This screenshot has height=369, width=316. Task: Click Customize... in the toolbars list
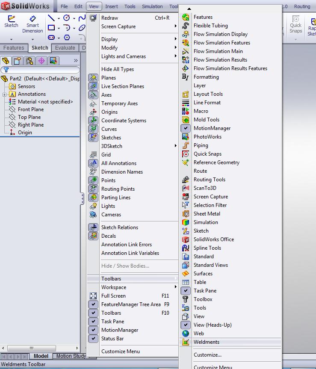[x=207, y=355]
